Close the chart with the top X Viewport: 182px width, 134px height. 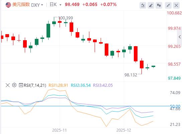(176, 5)
